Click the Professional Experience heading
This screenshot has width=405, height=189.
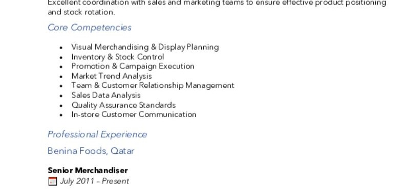97,134
